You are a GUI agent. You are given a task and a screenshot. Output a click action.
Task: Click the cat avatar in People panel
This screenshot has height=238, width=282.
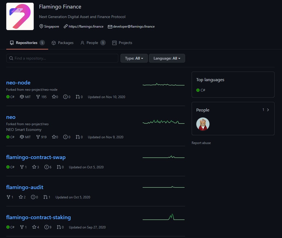pos(203,124)
